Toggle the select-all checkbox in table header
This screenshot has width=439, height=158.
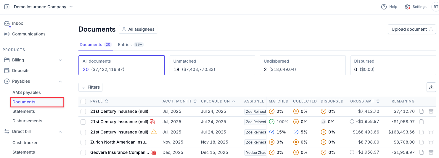click(83, 102)
